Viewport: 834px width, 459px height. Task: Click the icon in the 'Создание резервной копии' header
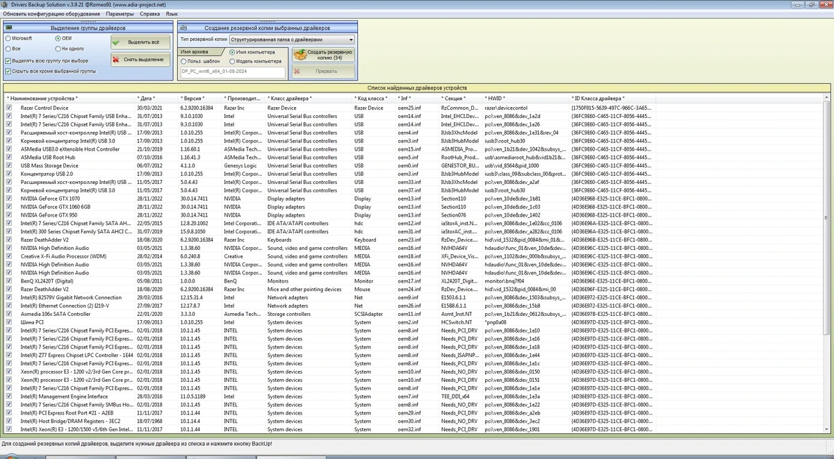click(183, 27)
